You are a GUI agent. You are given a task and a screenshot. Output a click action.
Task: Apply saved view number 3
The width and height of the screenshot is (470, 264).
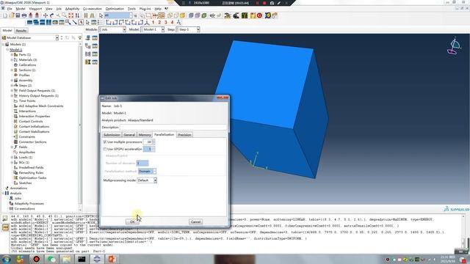166,22
